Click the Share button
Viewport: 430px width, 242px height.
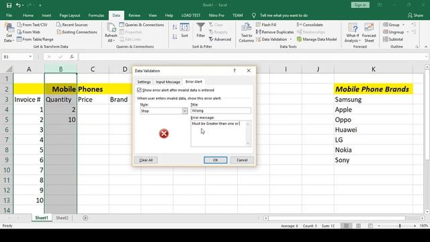coord(415,15)
